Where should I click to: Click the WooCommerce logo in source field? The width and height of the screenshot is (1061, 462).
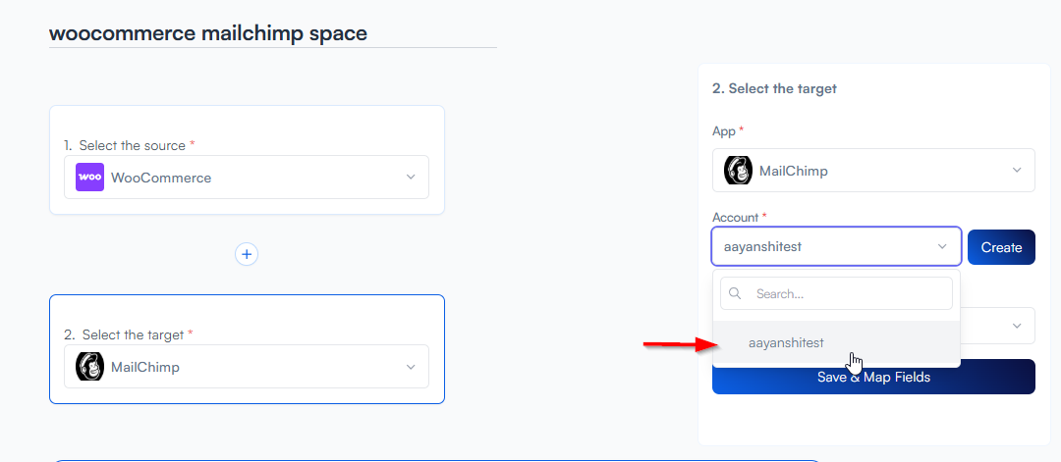coord(90,178)
